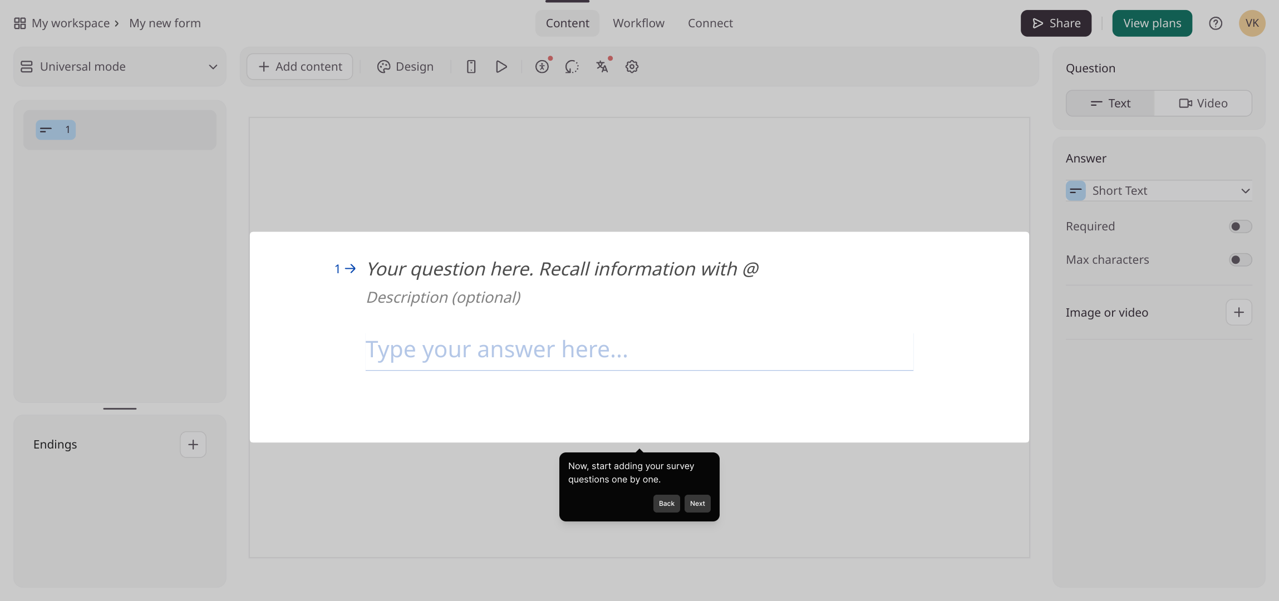Click Back in the tour tooltip

[666, 504]
